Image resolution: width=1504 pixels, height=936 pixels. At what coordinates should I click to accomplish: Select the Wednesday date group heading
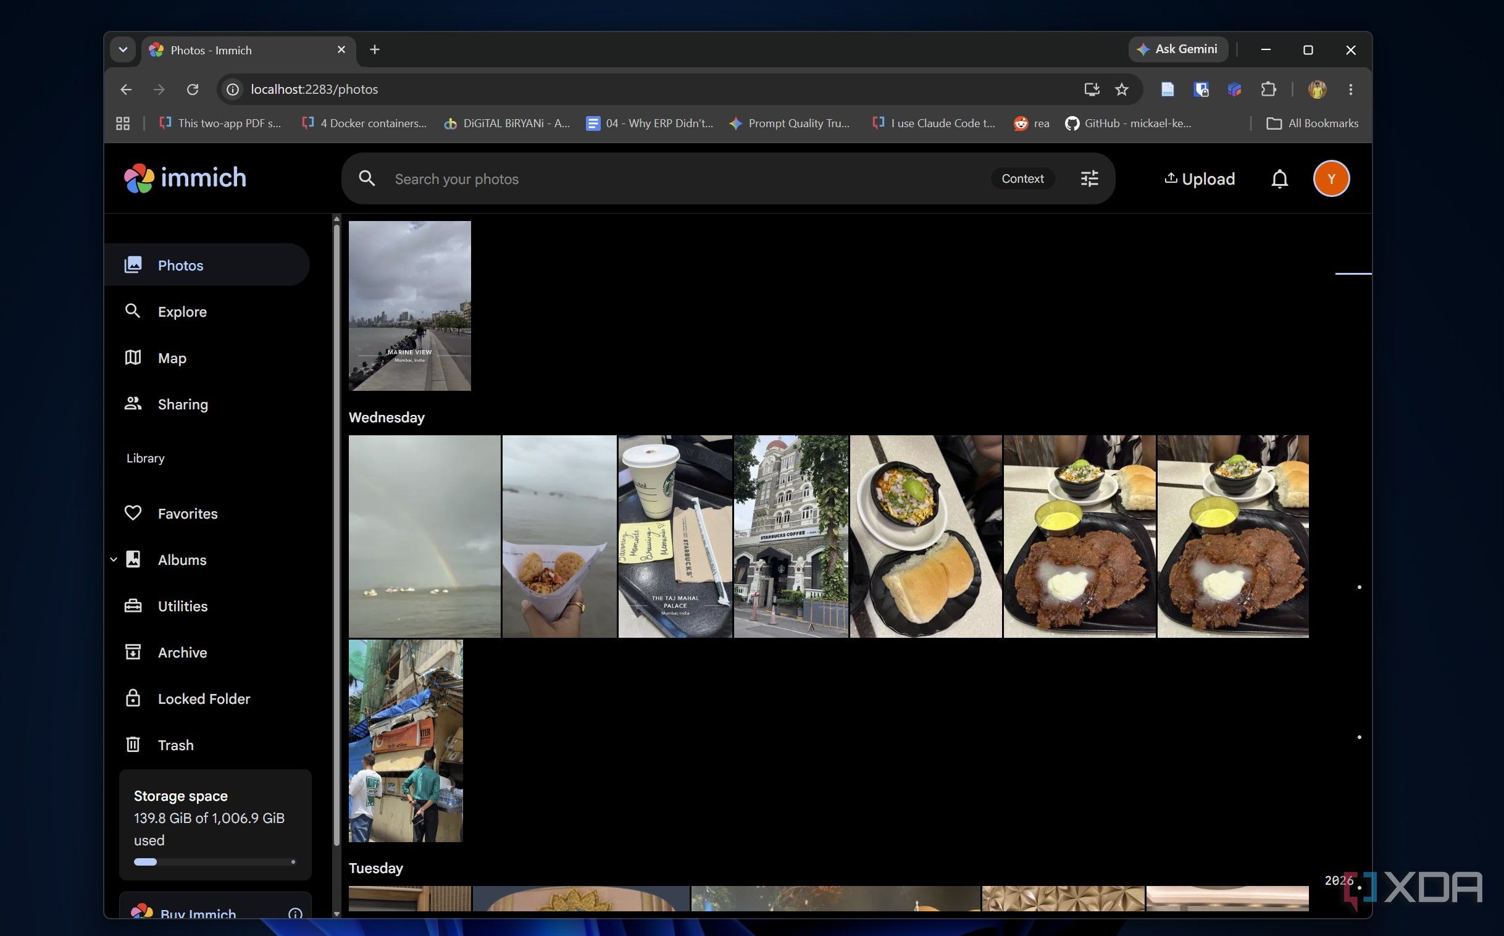tap(387, 417)
